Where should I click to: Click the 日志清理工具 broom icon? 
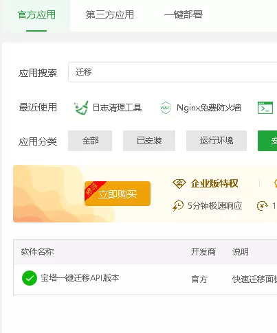81,108
